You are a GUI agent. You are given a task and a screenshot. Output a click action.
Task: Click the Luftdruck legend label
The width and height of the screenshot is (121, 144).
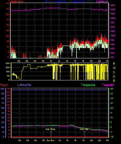102,2
